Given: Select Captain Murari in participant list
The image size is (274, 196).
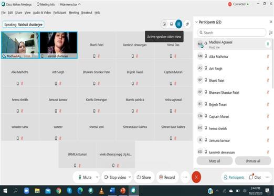Looking at the screenshot, I should tap(233, 116).
